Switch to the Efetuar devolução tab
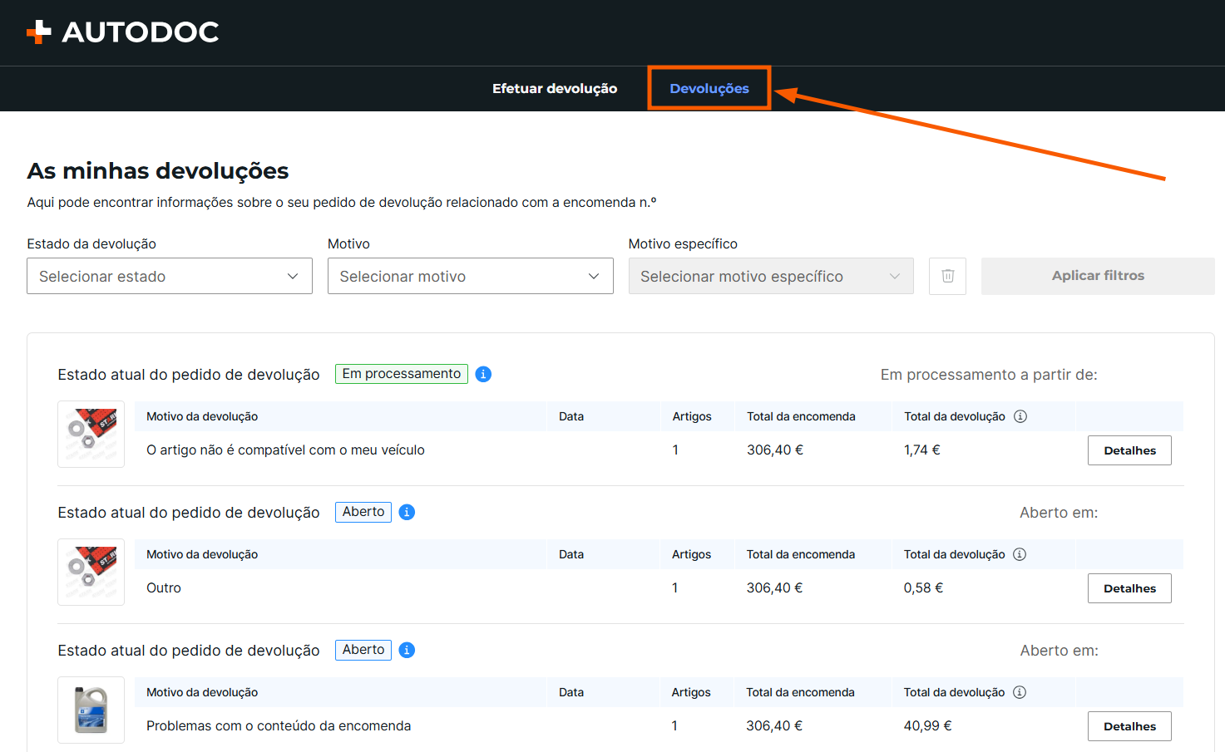The image size is (1225, 752). coord(555,88)
